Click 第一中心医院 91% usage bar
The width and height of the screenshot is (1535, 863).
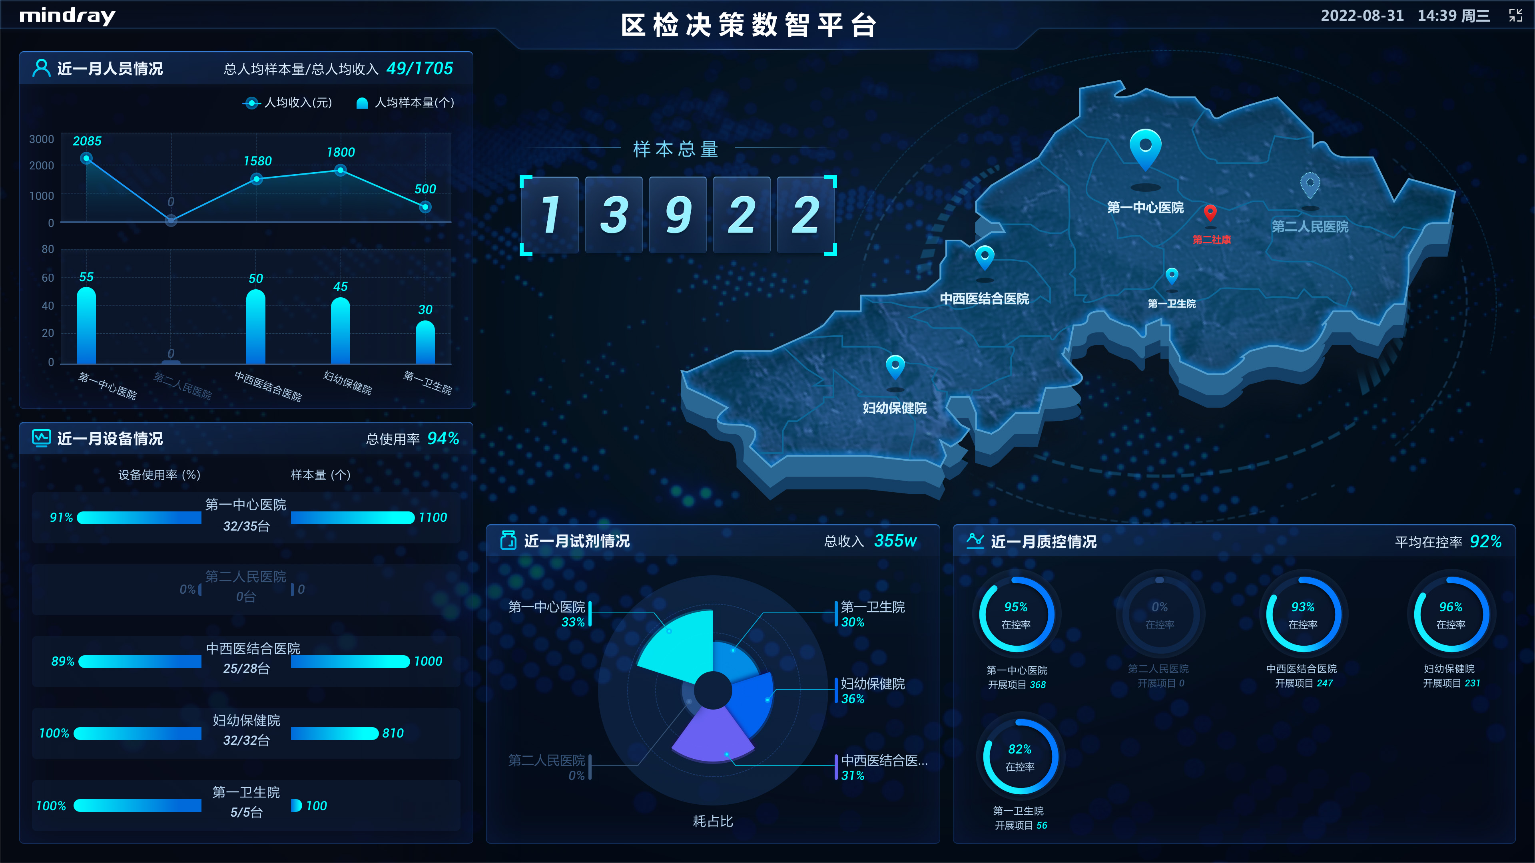[x=139, y=517]
